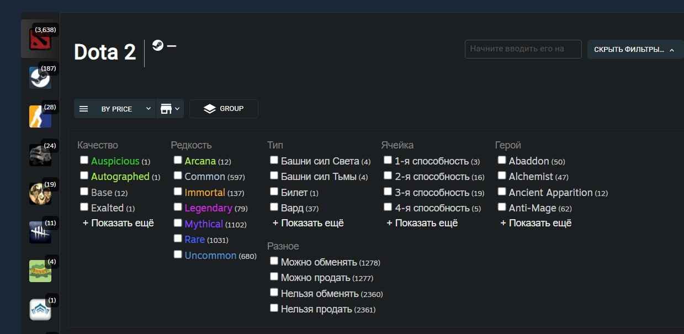Select the sidebar game inventory with 24 items
Screen dimensions: 684x334
point(40,155)
